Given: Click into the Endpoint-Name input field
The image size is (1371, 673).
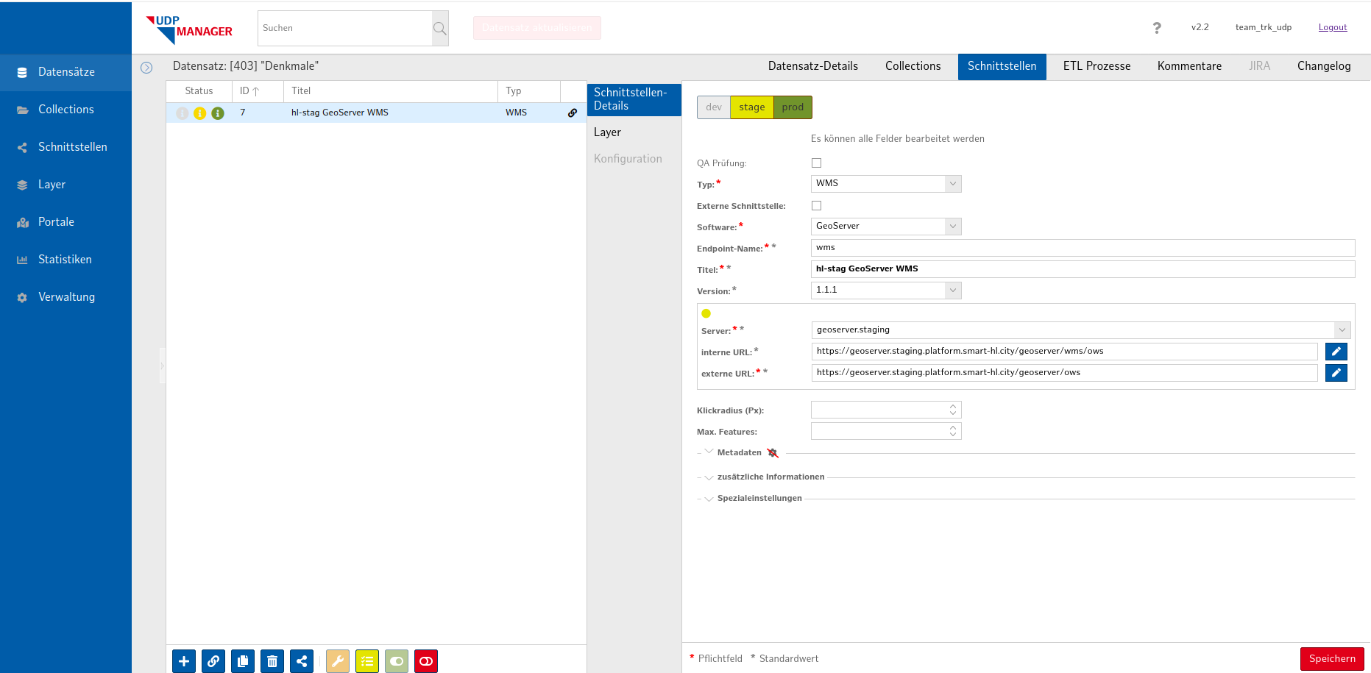Looking at the screenshot, I should click(x=1082, y=248).
